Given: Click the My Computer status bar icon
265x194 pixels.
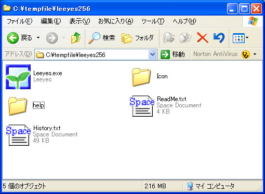Looking at the screenshot, I should coord(190,186).
